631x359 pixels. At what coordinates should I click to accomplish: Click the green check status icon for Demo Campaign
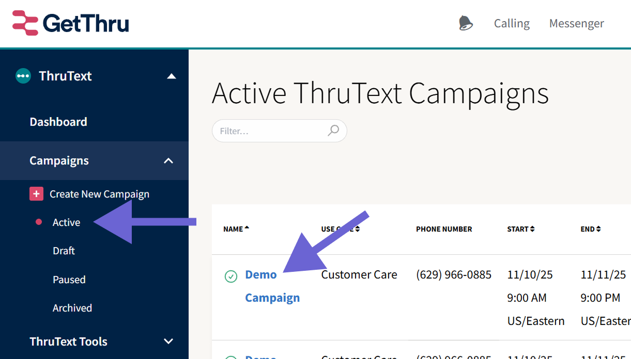[x=231, y=276]
